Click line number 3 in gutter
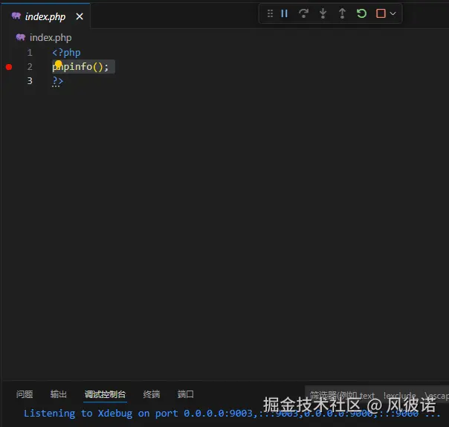 coord(30,81)
